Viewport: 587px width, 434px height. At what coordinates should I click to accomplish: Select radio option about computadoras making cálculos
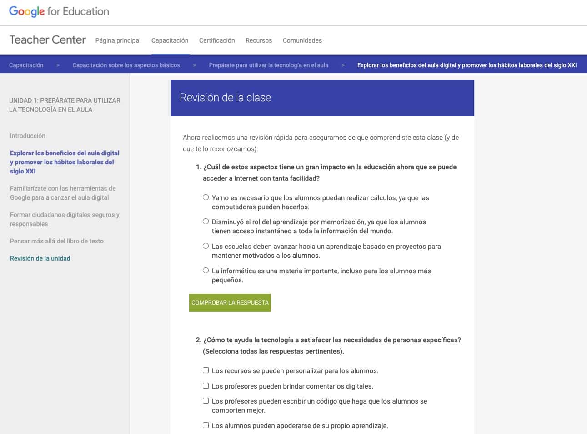click(x=206, y=197)
